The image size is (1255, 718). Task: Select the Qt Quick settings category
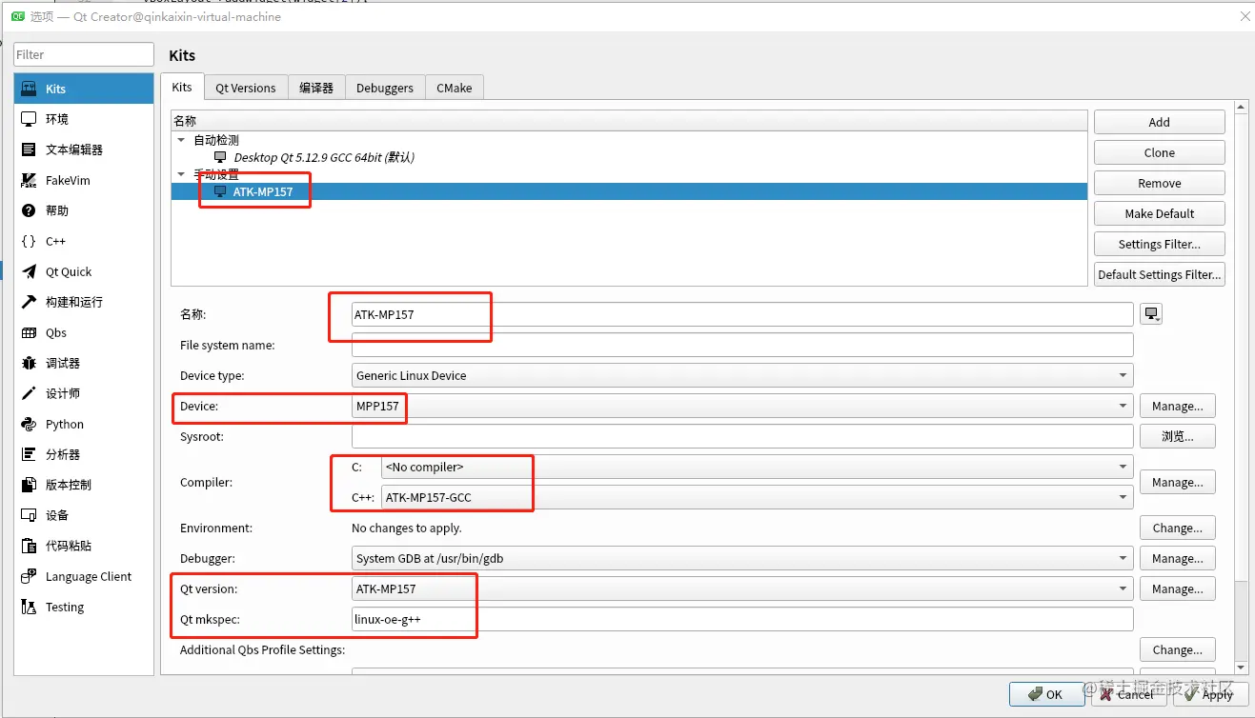pos(84,271)
